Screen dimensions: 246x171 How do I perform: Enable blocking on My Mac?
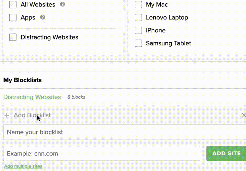[x=138, y=5]
